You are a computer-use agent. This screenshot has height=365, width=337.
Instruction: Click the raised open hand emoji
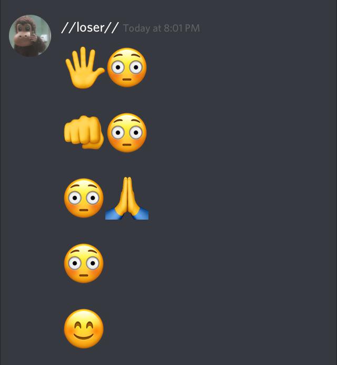(85, 68)
